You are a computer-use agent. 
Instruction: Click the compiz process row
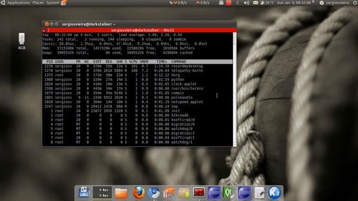pos(138,93)
